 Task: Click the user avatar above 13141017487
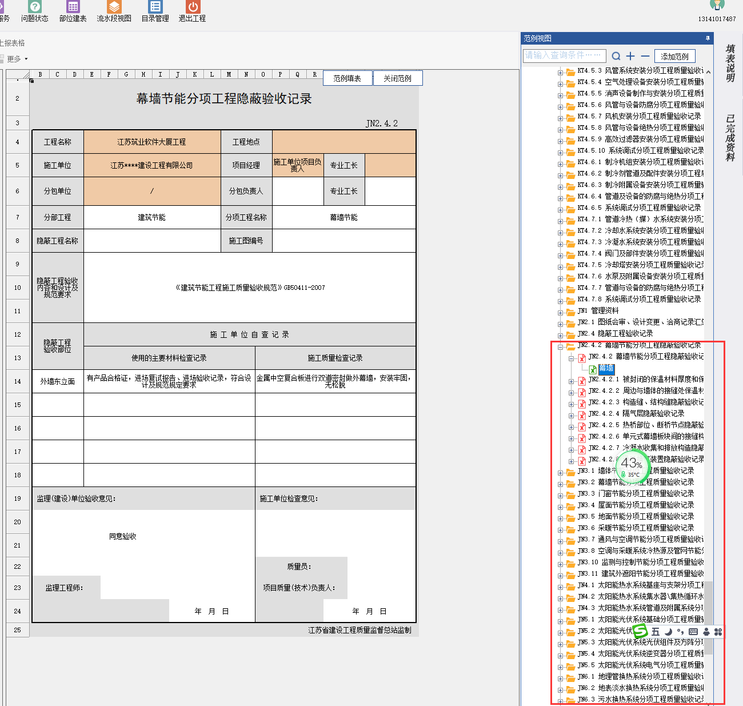[x=717, y=5]
